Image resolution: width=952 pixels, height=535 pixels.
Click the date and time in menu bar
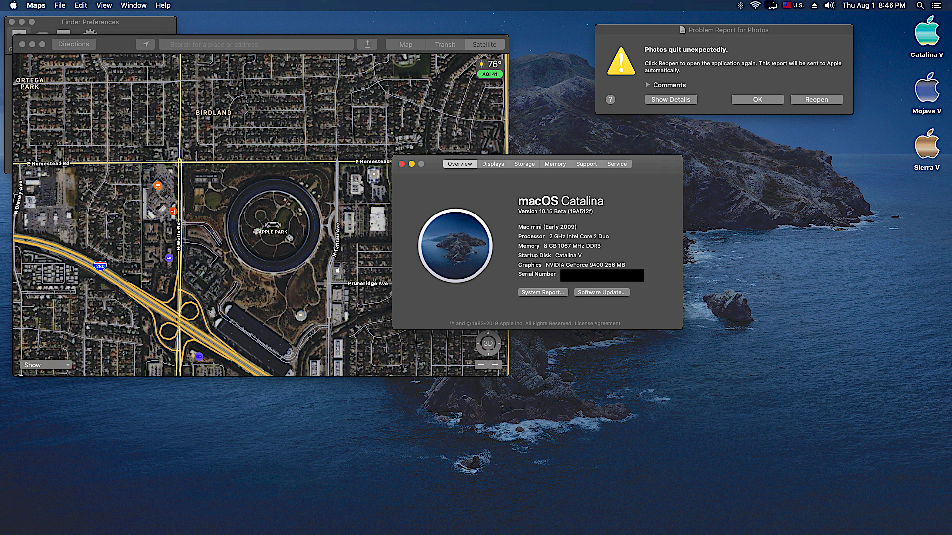(x=874, y=5)
